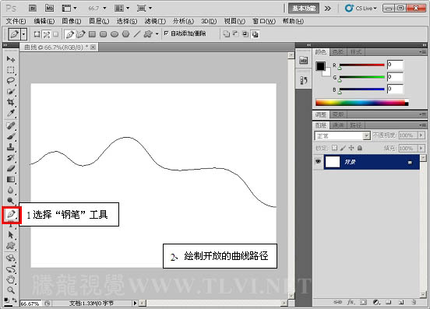
Task: Select the Move tool
Action: [x=11, y=59]
